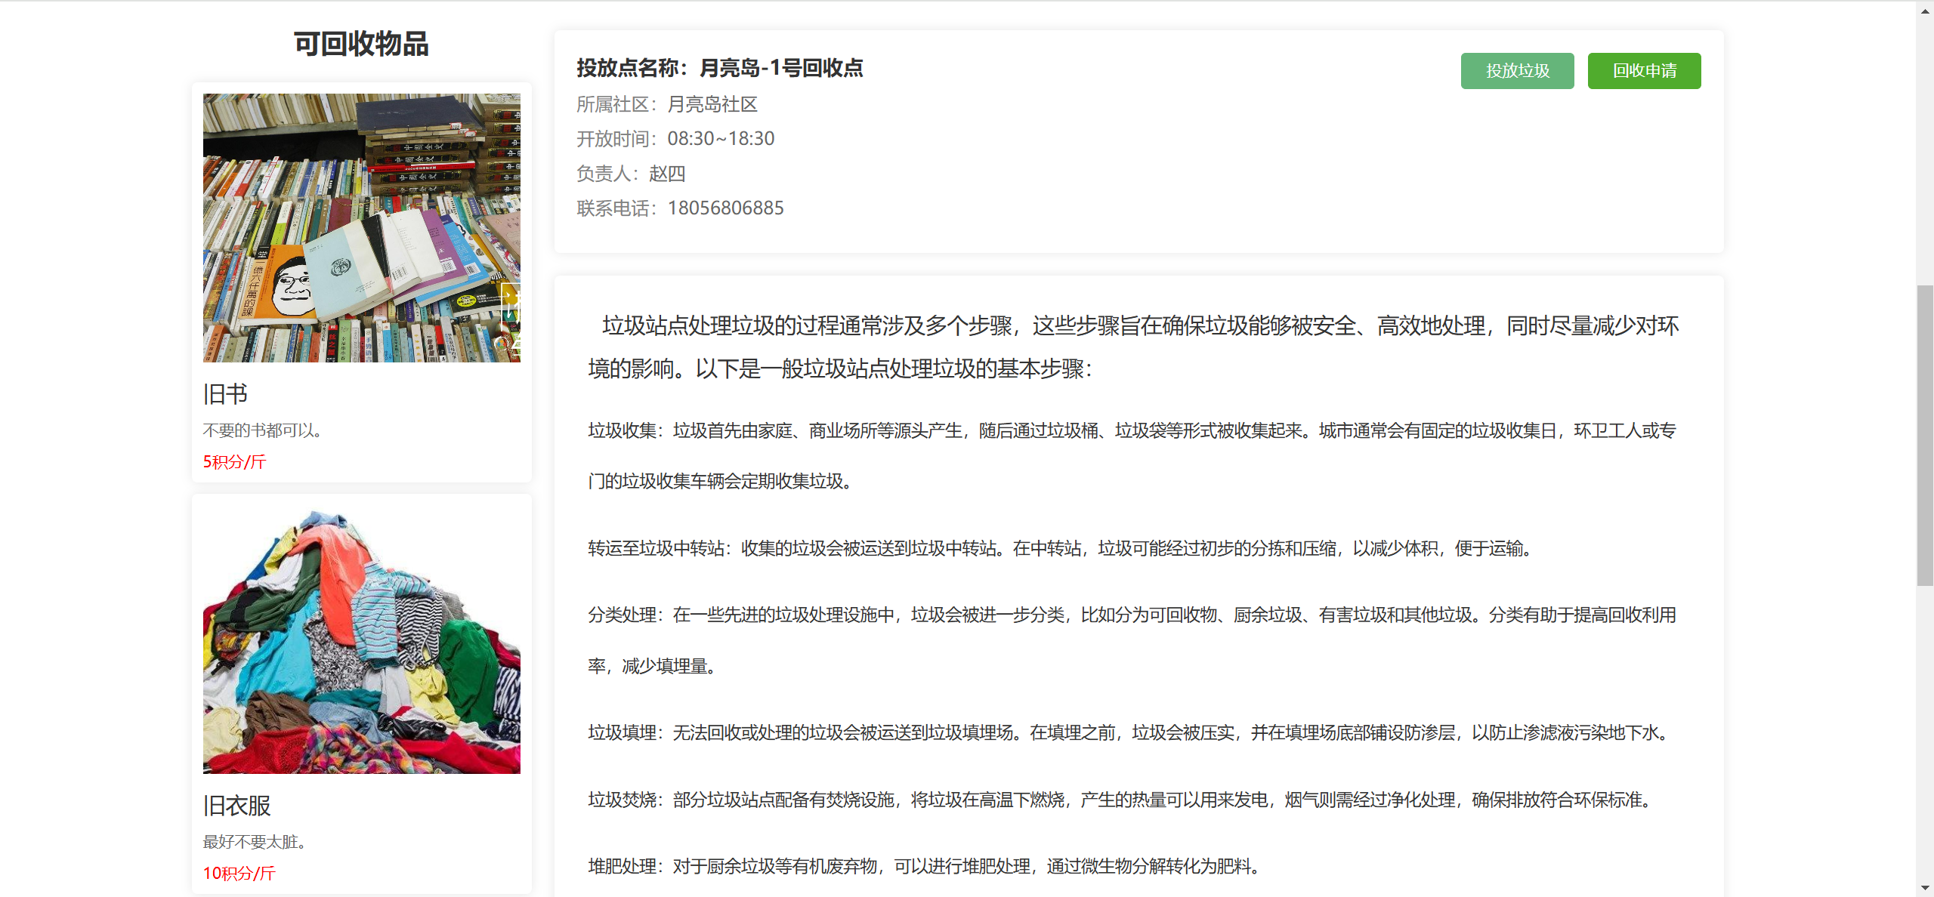Click the 投放点名称 月亮岛-1号回收点 title

719,68
